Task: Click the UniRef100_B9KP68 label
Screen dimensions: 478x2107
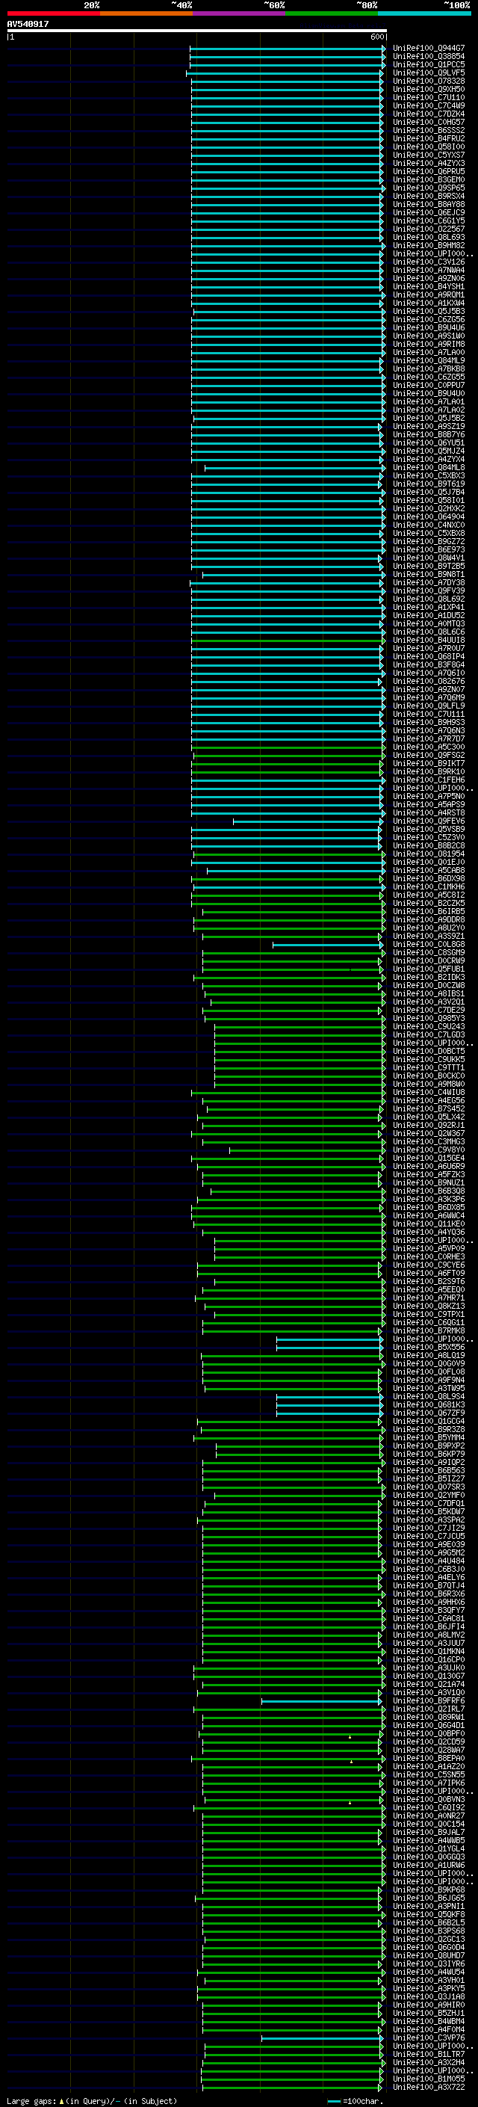Action: pyautogui.click(x=429, y=1890)
